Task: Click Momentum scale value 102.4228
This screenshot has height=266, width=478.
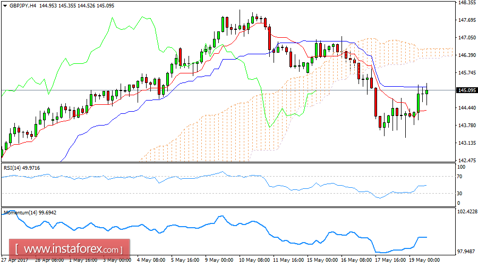Action: [467, 212]
